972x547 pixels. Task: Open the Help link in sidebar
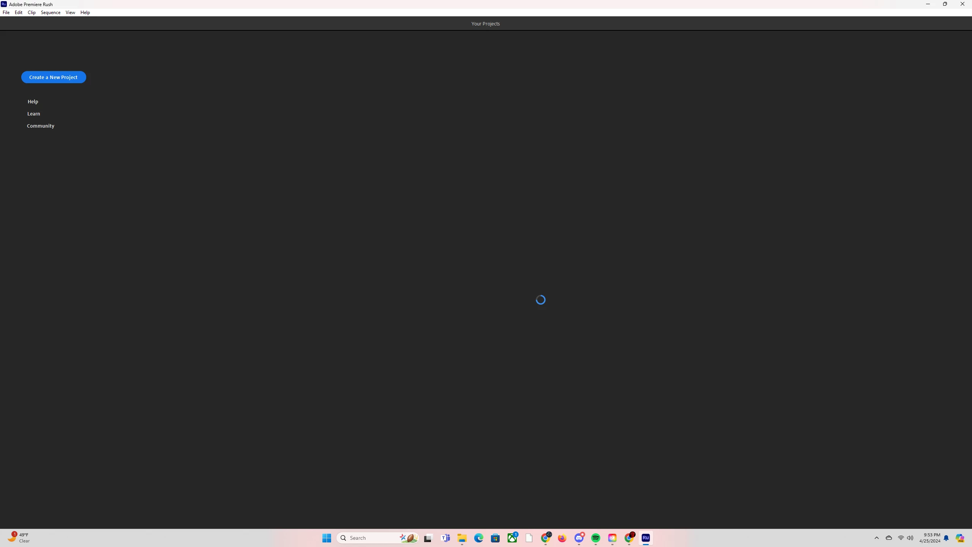33,101
